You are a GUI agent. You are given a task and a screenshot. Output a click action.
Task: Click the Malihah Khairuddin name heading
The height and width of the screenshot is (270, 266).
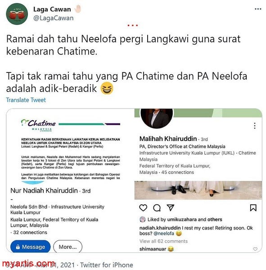click(x=168, y=139)
